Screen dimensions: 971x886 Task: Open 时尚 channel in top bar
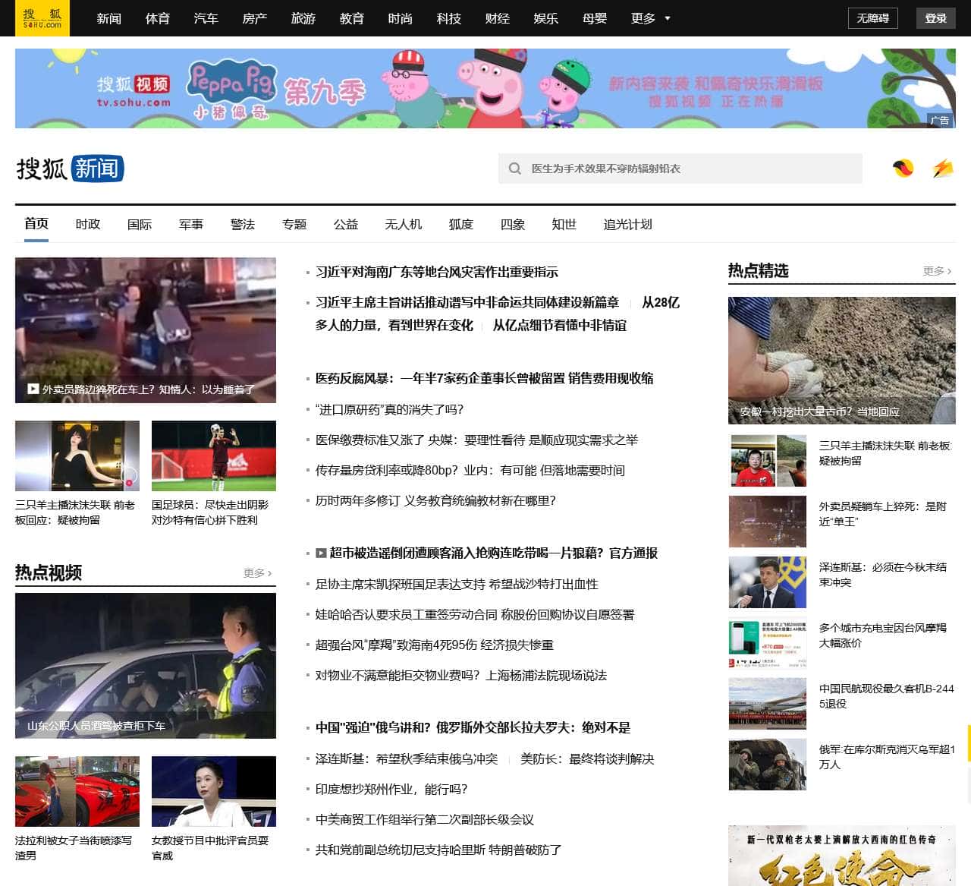401,18
